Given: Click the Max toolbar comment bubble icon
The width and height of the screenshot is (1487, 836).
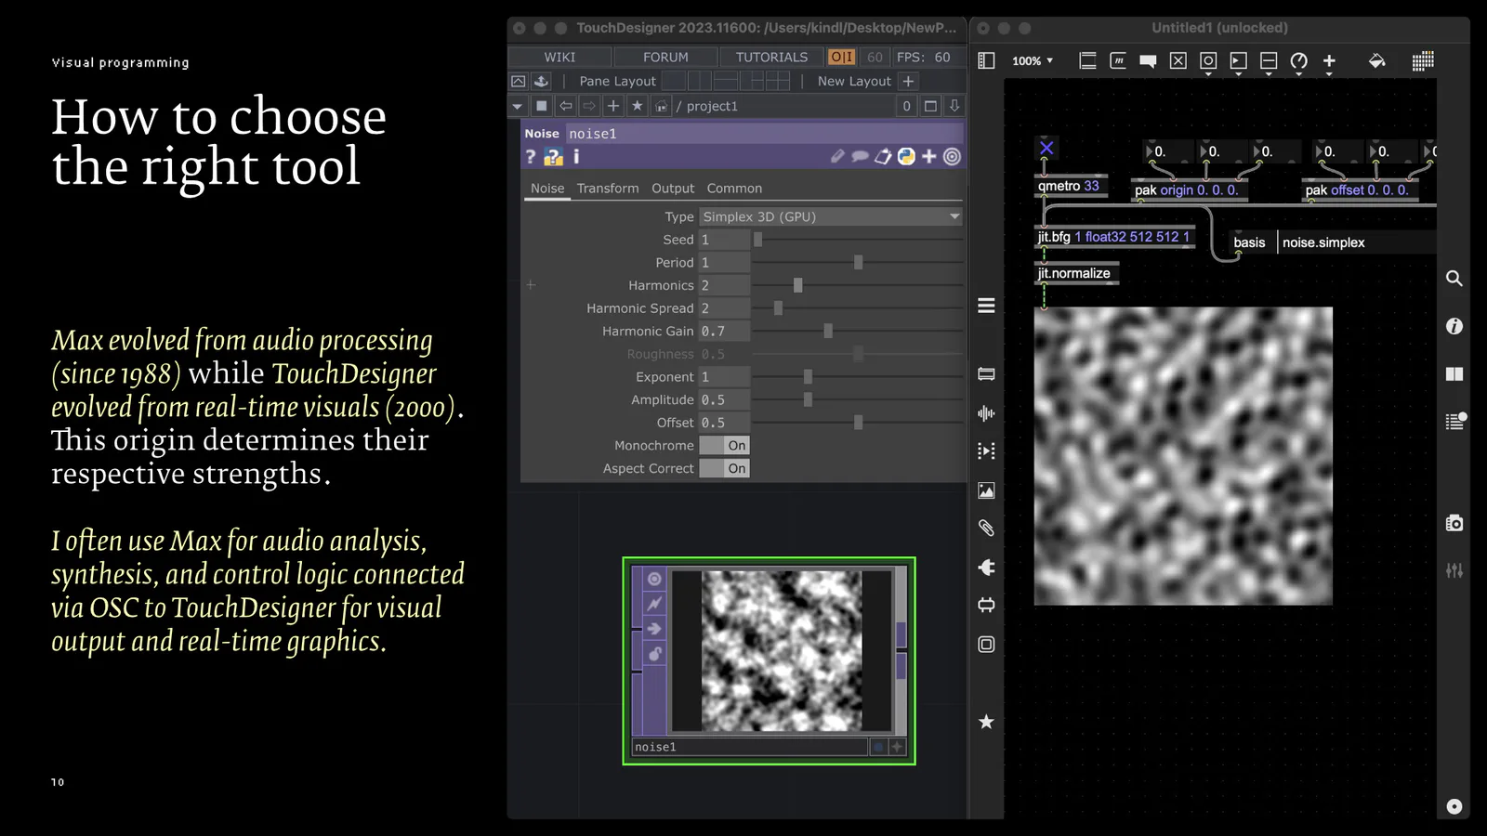Looking at the screenshot, I should (1148, 61).
